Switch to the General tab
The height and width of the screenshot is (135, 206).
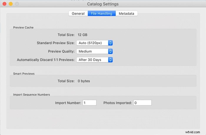pyautogui.click(x=78, y=14)
